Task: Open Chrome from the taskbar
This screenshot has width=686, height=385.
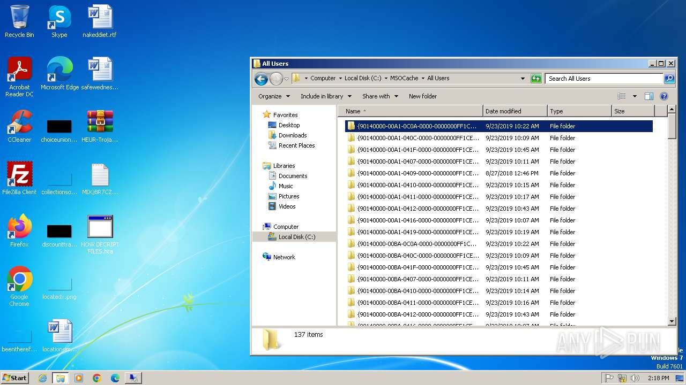Action: click(x=96, y=378)
